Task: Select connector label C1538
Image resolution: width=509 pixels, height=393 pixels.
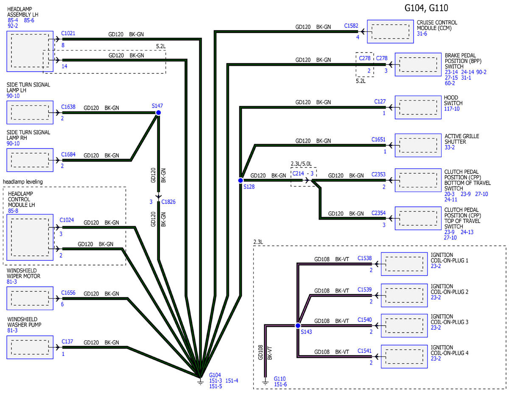Action: pyautogui.click(x=365, y=258)
